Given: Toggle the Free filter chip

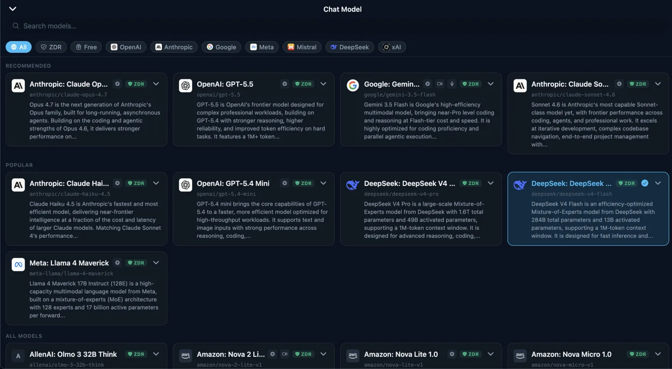Looking at the screenshot, I should coord(86,47).
